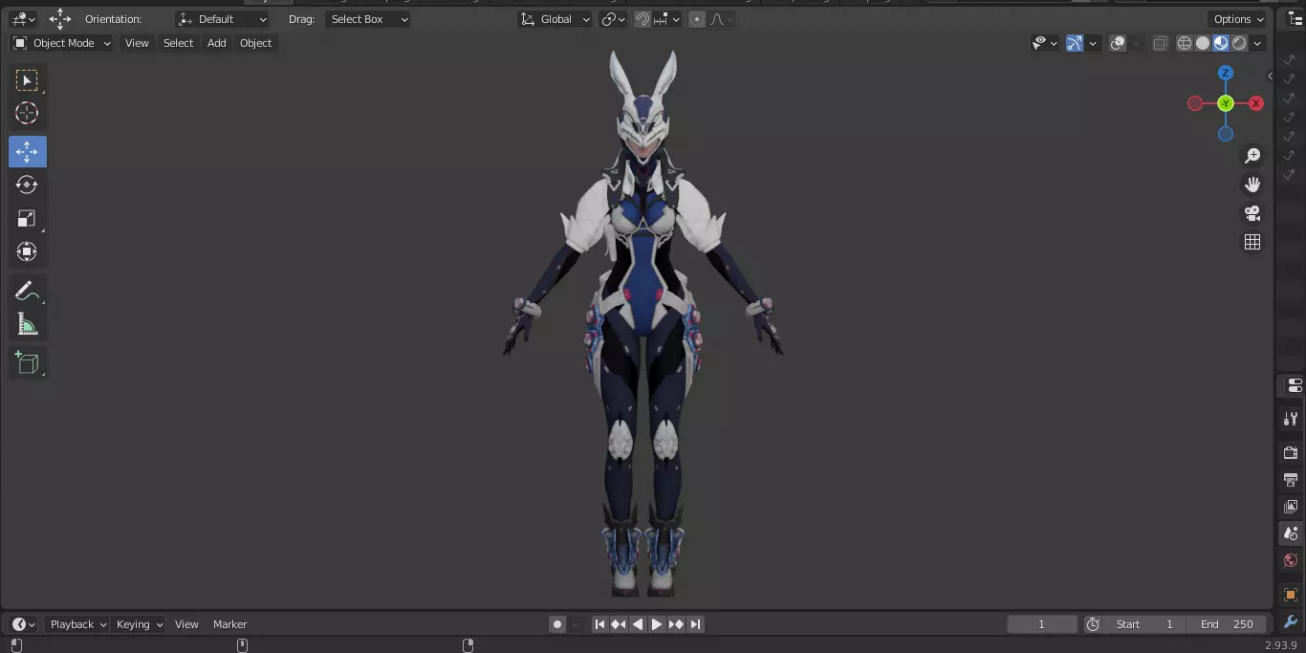Toggle proportional editing

pos(697,19)
